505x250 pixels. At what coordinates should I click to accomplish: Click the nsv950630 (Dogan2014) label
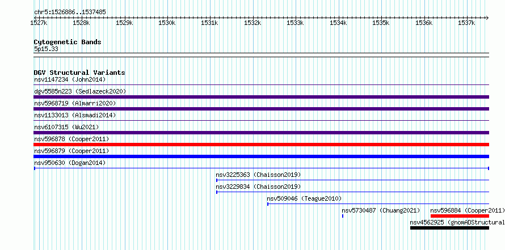pyautogui.click(x=70, y=163)
